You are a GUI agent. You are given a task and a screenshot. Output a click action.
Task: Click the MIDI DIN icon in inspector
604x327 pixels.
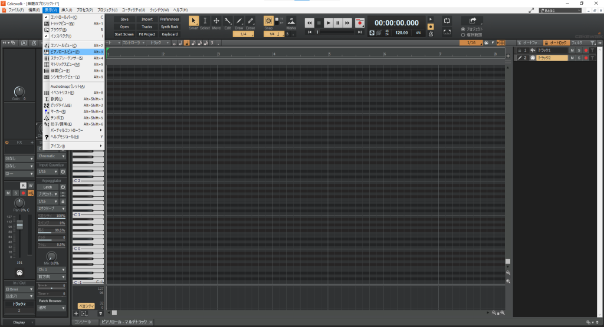click(19, 273)
